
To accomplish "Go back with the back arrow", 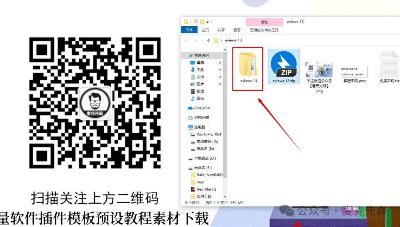I will click(x=186, y=41).
